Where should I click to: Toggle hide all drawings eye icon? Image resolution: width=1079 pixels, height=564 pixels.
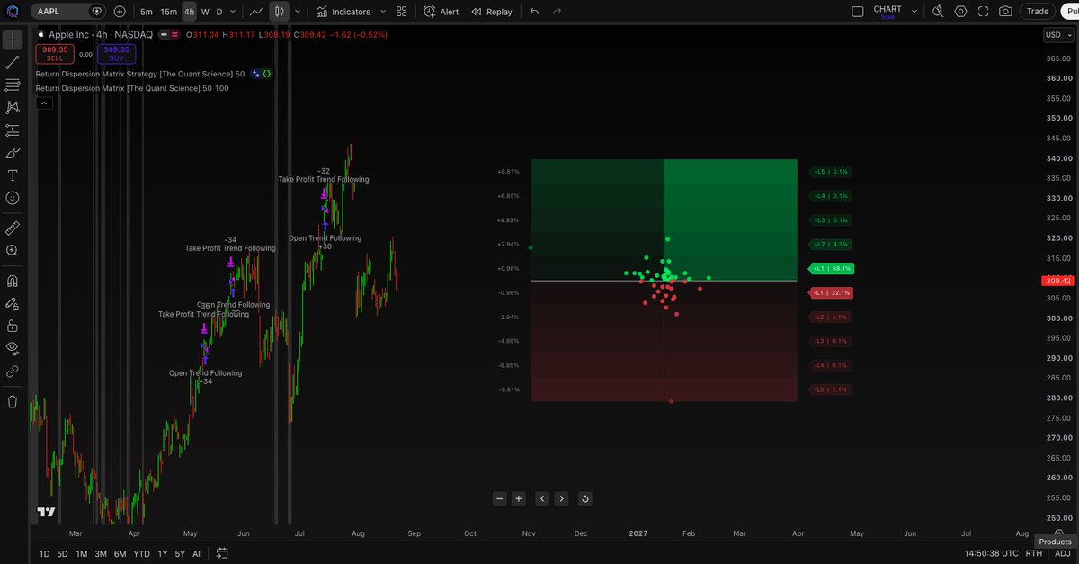tap(13, 348)
